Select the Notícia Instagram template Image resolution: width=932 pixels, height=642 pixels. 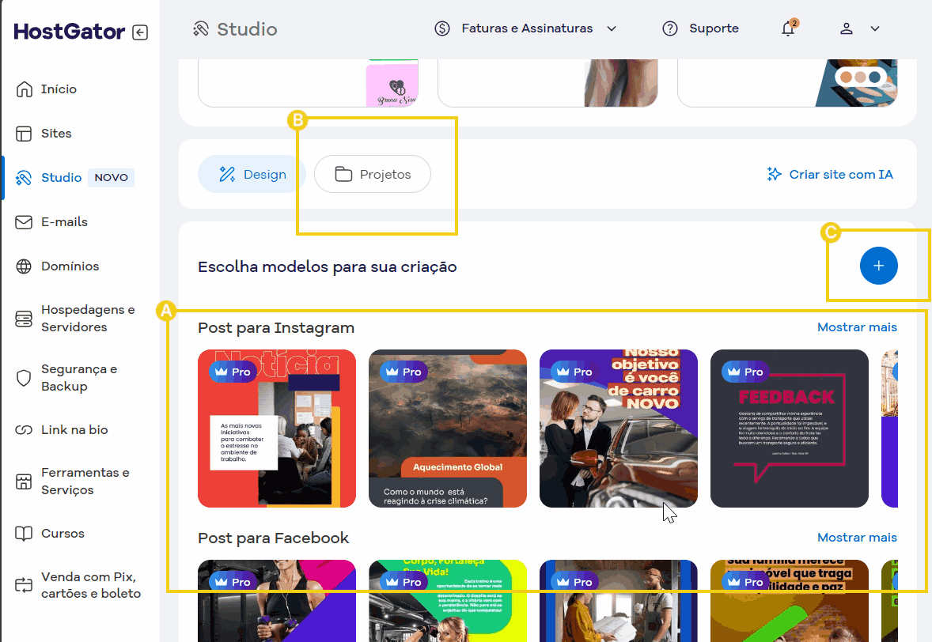277,429
